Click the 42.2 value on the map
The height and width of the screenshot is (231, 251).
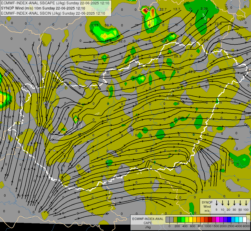pos(192,72)
